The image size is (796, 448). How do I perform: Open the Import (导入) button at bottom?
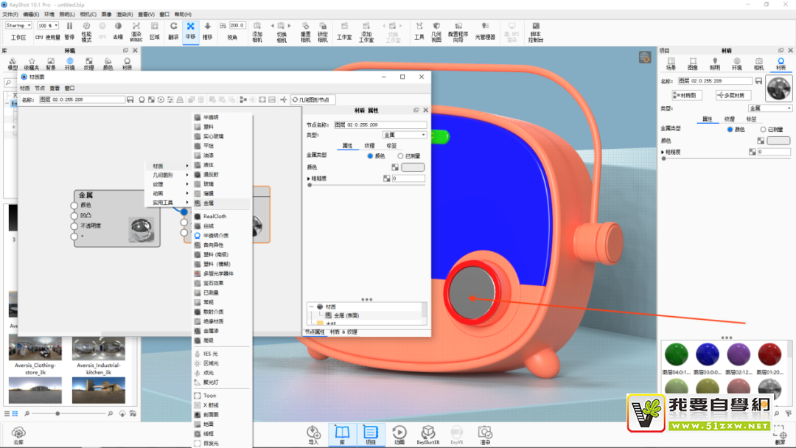point(313,433)
